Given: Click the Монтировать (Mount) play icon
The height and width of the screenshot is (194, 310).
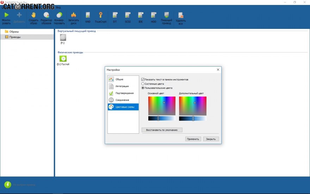Looking at the screenshot, I should (7, 15).
